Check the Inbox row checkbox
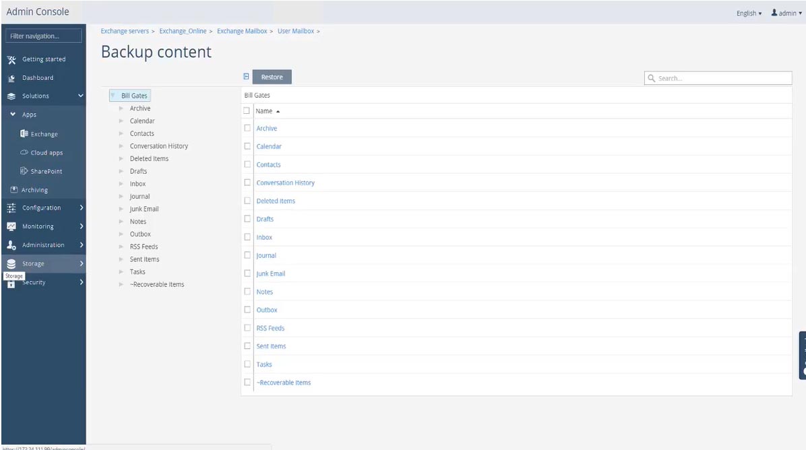Viewport: 806px width, 450px height. 247,237
